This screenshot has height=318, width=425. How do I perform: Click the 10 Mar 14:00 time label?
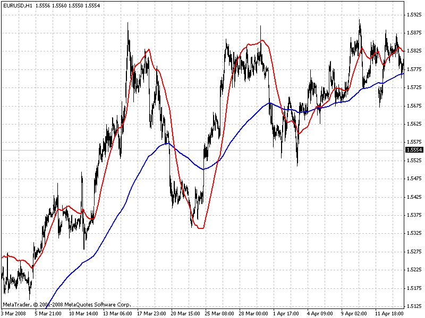click(x=83, y=314)
